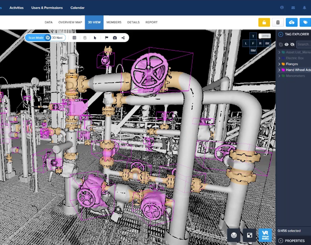Image resolution: width=311 pixels, height=245 pixels.
Task: Set view to Top (T)
Action: (x=253, y=36)
